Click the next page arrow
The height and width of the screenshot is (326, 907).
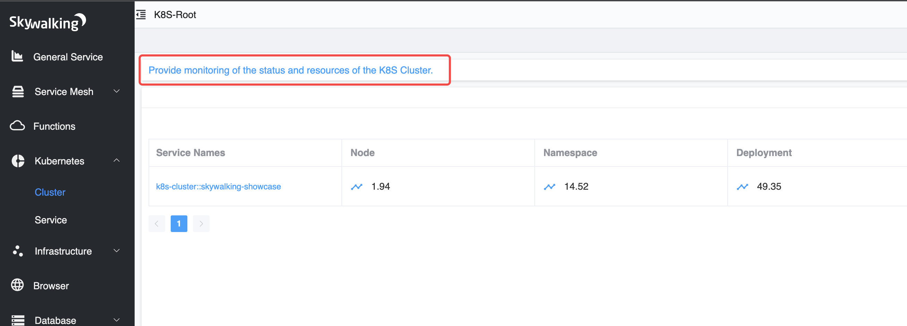click(201, 224)
